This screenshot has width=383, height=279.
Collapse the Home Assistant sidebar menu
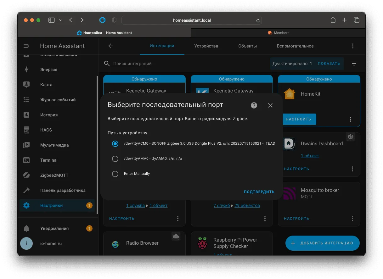point(26,46)
